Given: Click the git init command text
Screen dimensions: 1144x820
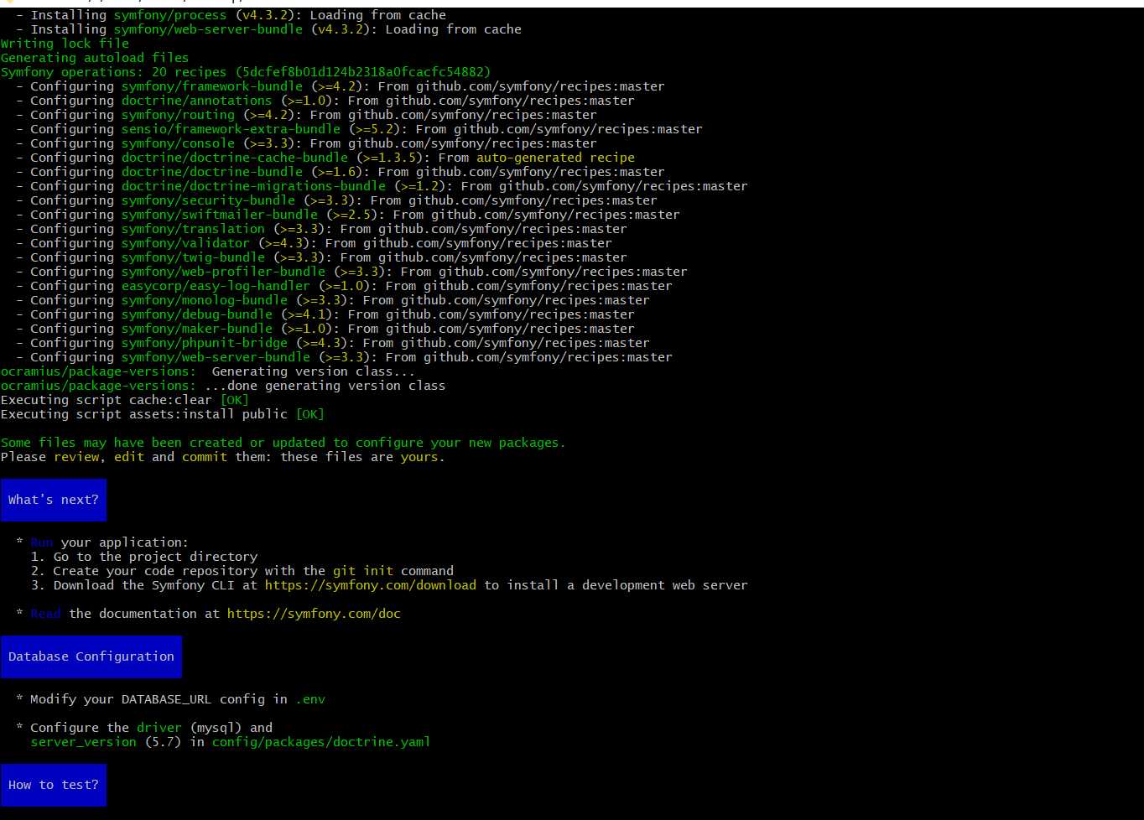Looking at the screenshot, I should tap(363, 571).
